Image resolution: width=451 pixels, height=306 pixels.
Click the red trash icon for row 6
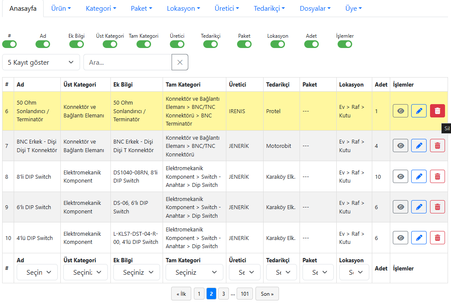437,111
